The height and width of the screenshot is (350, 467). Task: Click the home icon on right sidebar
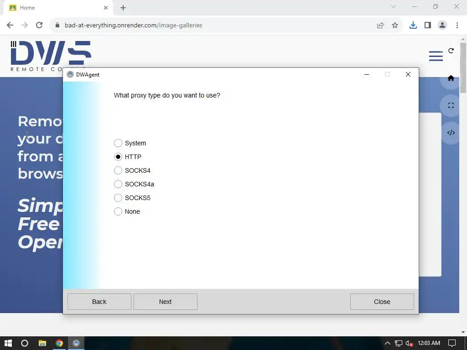(451, 78)
